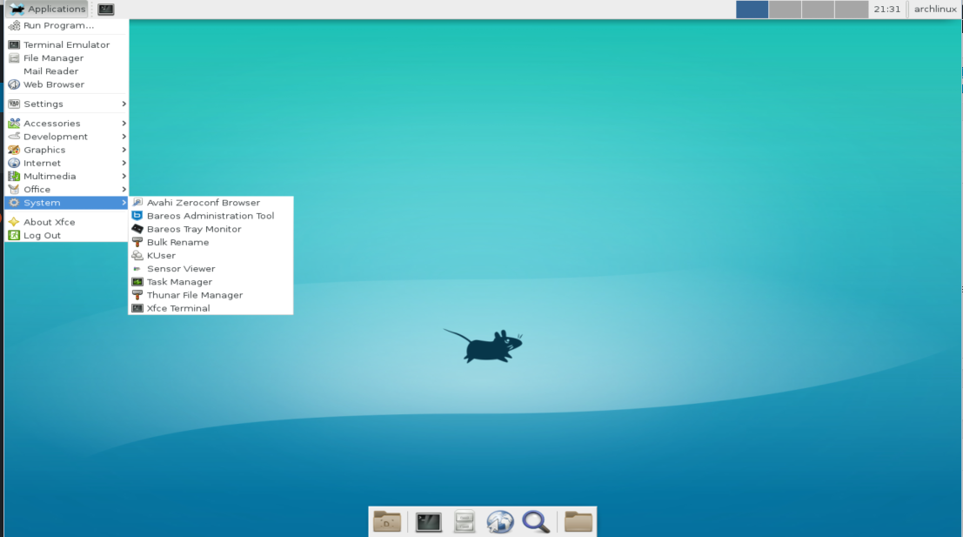This screenshot has height=537, width=963.
Task: Launch Terminal Emulator from the menu
Action: click(x=66, y=45)
